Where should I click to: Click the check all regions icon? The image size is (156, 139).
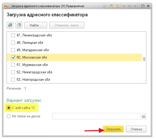click(x=10, y=25)
